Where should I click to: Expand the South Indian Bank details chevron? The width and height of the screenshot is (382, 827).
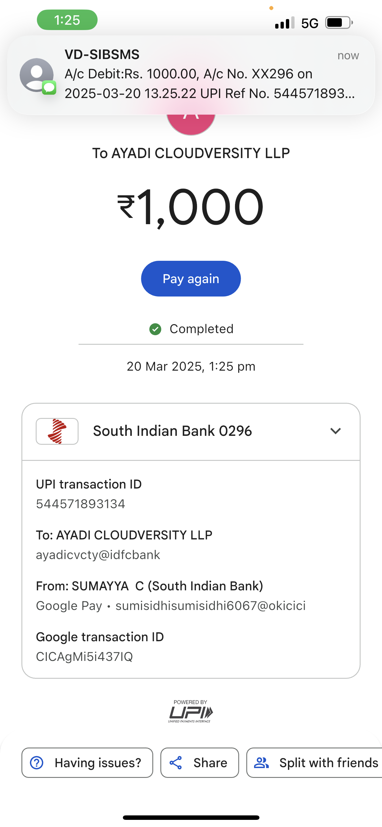336,431
